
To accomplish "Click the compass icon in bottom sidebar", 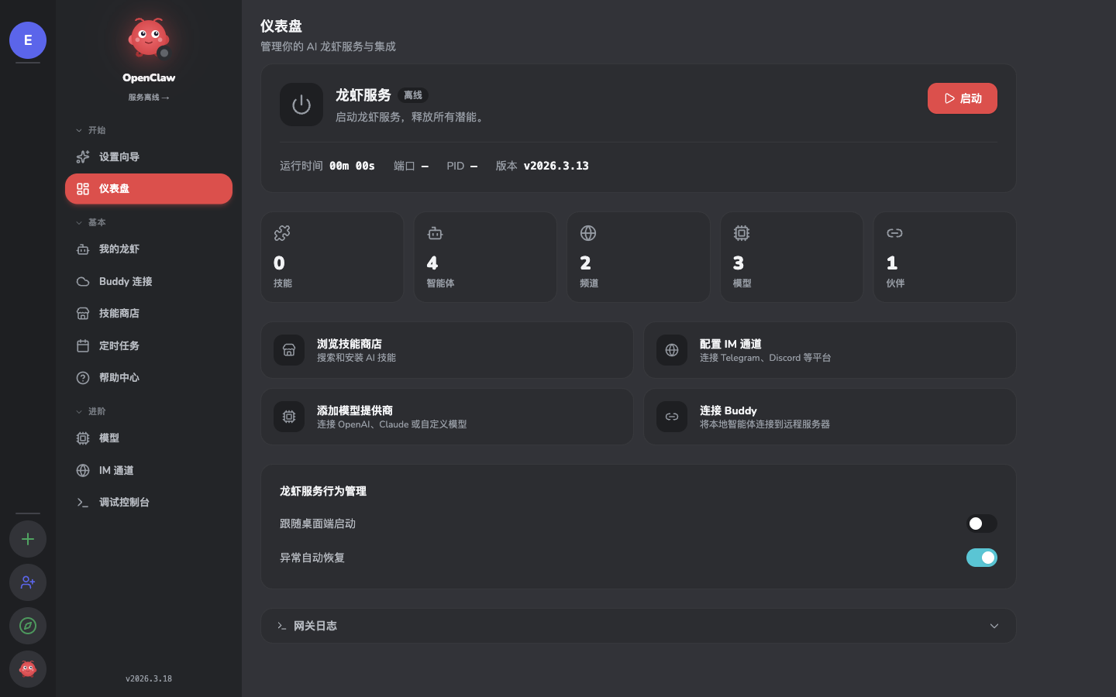I will (27, 626).
